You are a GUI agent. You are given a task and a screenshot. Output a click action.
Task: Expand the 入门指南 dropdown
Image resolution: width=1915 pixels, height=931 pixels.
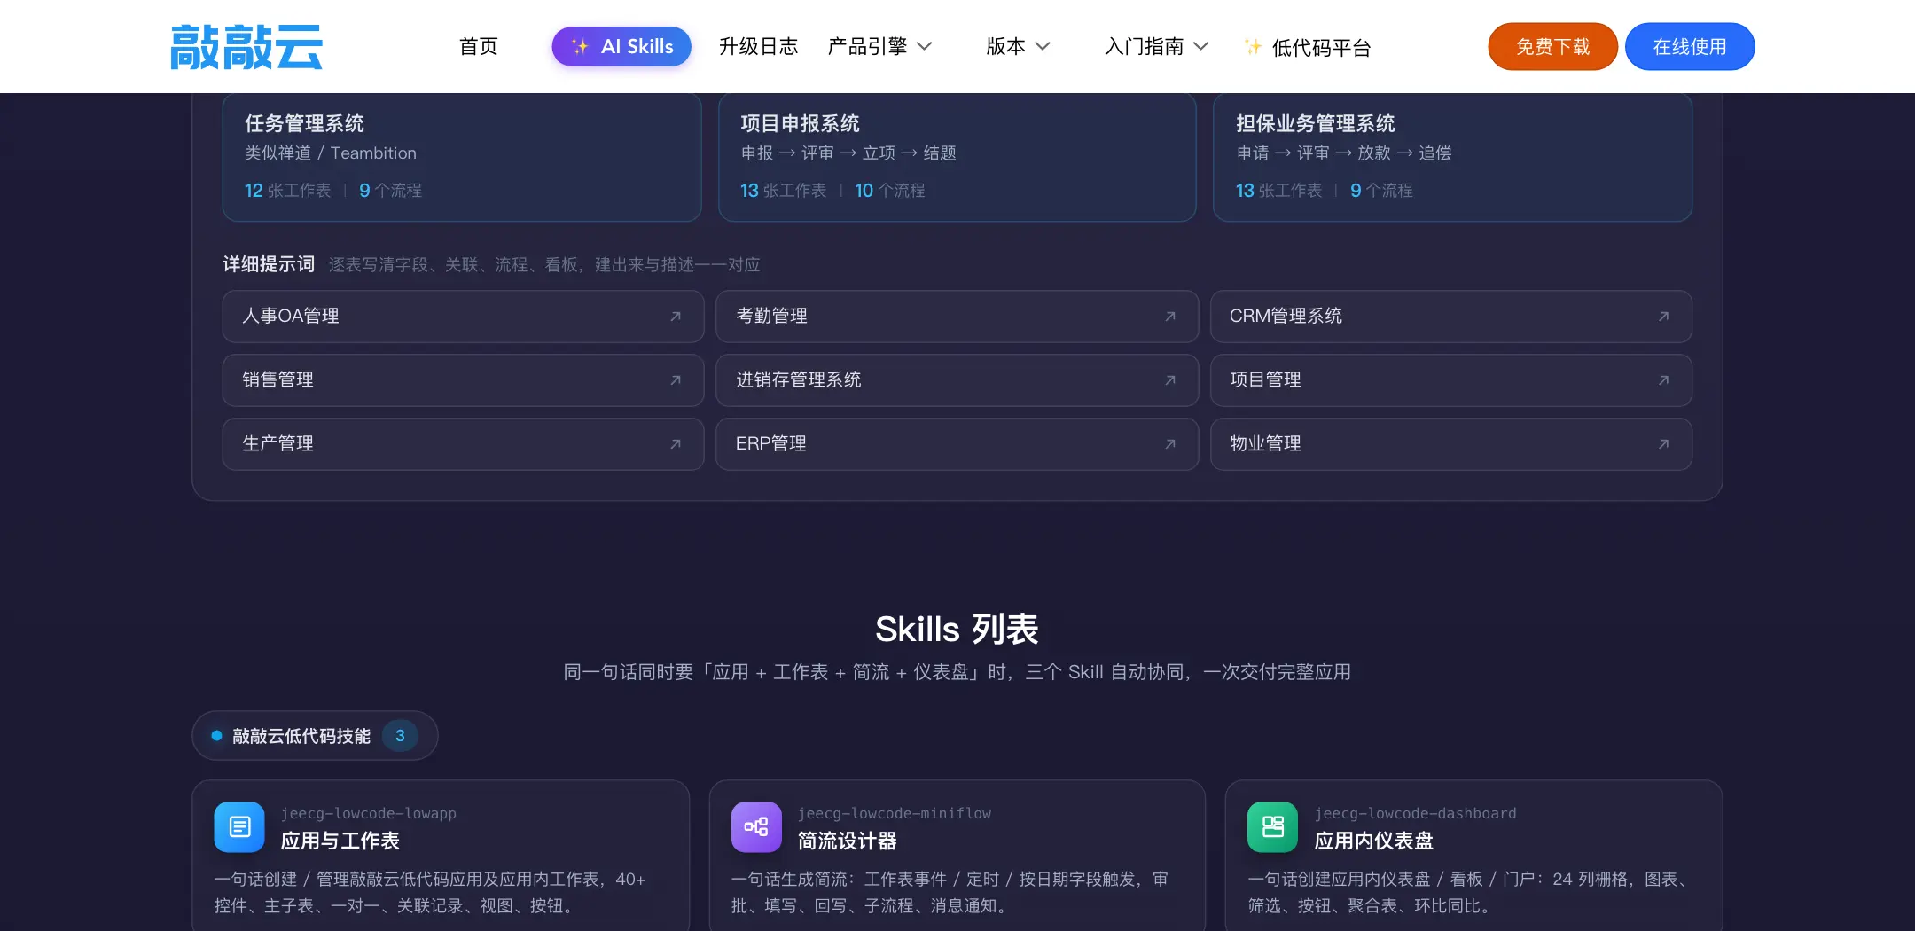[1156, 46]
